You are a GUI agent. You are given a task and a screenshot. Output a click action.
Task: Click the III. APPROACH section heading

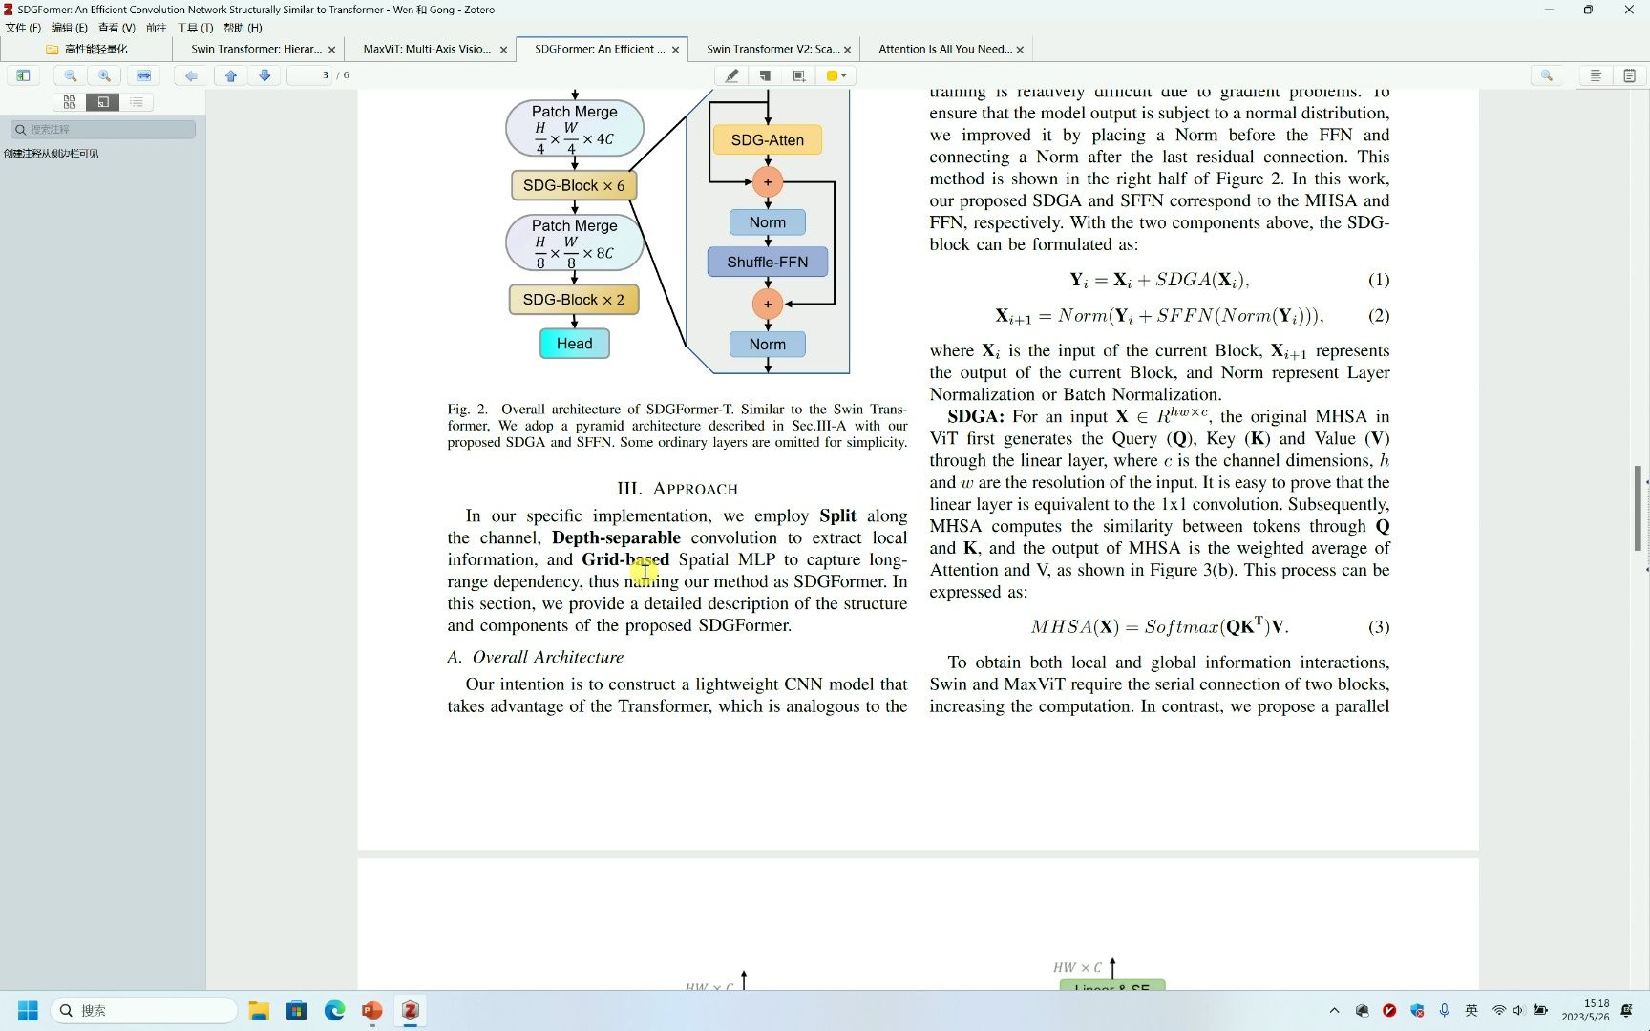click(677, 489)
